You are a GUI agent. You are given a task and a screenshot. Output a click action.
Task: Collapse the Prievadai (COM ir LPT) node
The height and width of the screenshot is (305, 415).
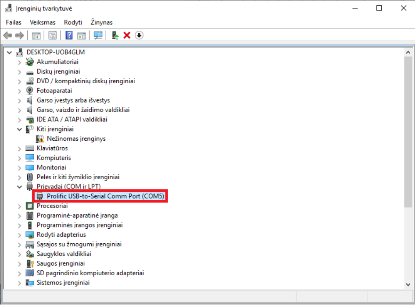click(19, 187)
